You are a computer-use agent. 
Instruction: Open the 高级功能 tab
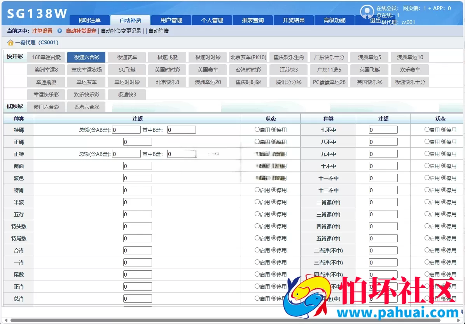(x=334, y=20)
